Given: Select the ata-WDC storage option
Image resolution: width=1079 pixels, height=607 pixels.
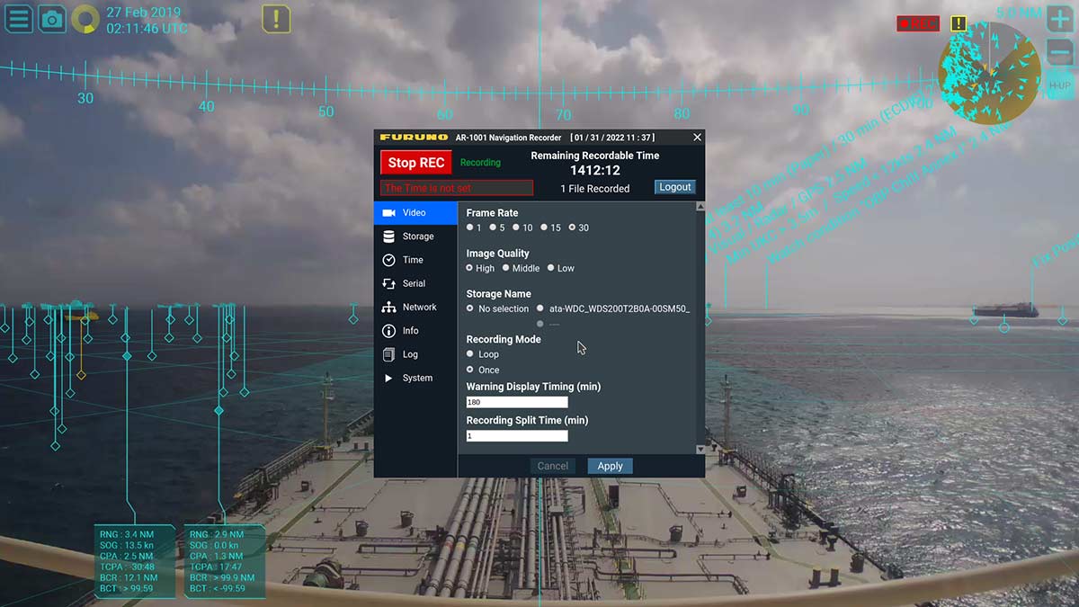Looking at the screenshot, I should [x=540, y=308].
